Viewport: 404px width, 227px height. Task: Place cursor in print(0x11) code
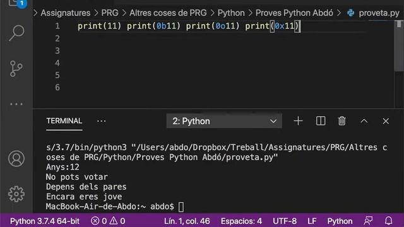coord(272,26)
